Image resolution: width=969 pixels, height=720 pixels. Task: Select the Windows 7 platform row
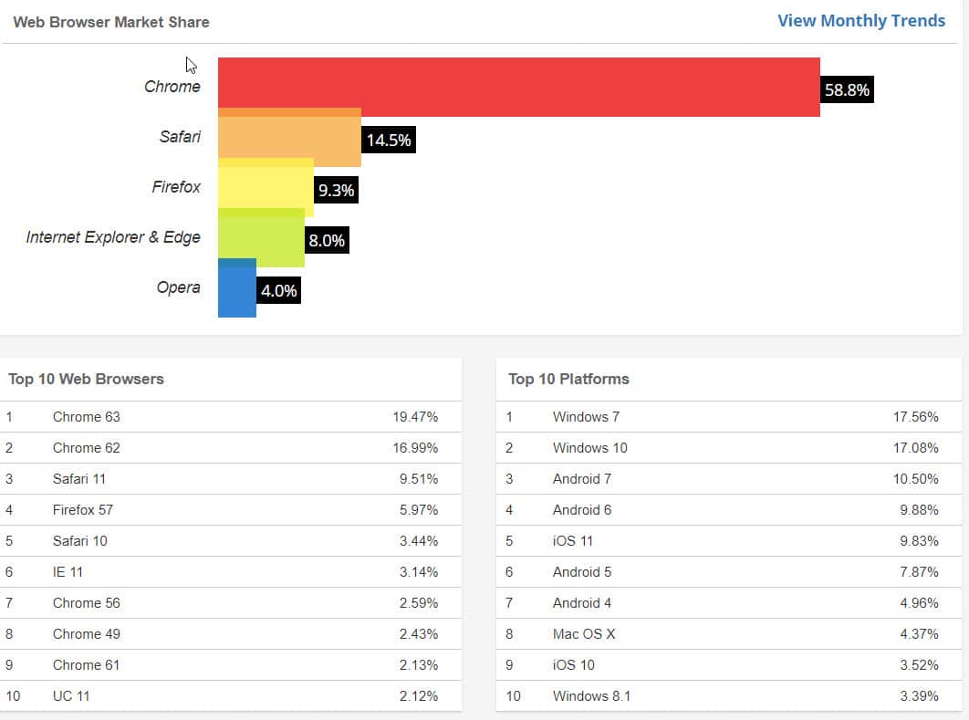pyautogui.click(x=585, y=417)
